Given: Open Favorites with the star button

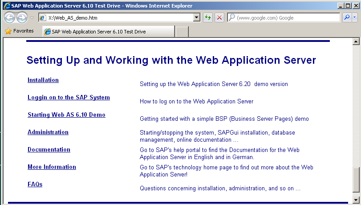Looking at the screenshot, I should click(x=19, y=31).
